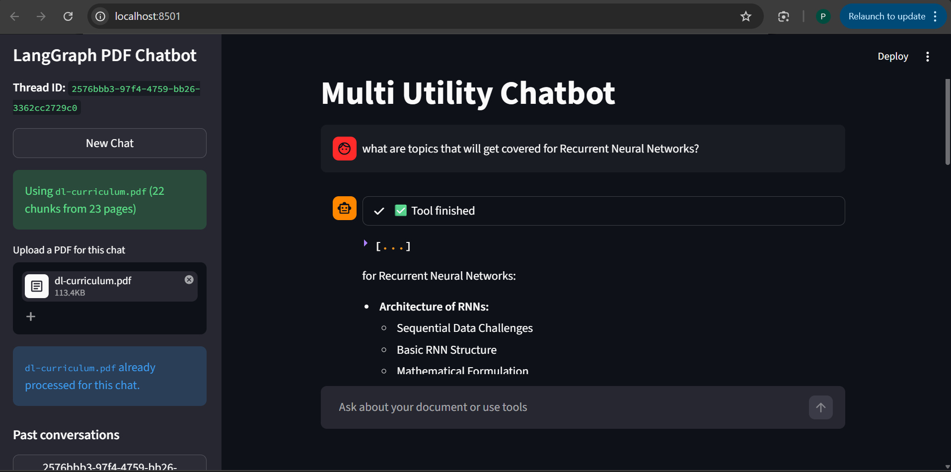Select the past conversation 2576bbb3 thread
The image size is (951, 472).
click(110, 464)
